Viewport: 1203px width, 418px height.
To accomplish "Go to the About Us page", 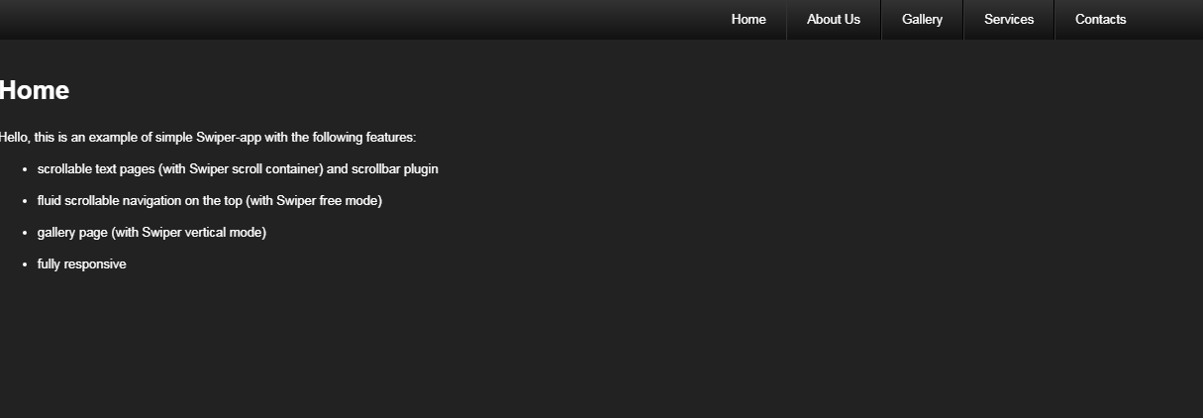I will pos(834,20).
